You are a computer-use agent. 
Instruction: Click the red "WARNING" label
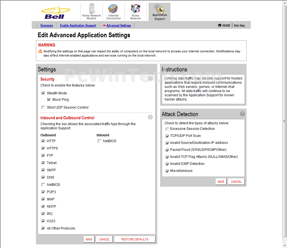click(47, 45)
